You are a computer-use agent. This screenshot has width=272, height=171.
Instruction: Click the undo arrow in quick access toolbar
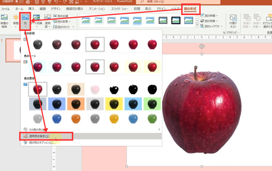point(56,2)
